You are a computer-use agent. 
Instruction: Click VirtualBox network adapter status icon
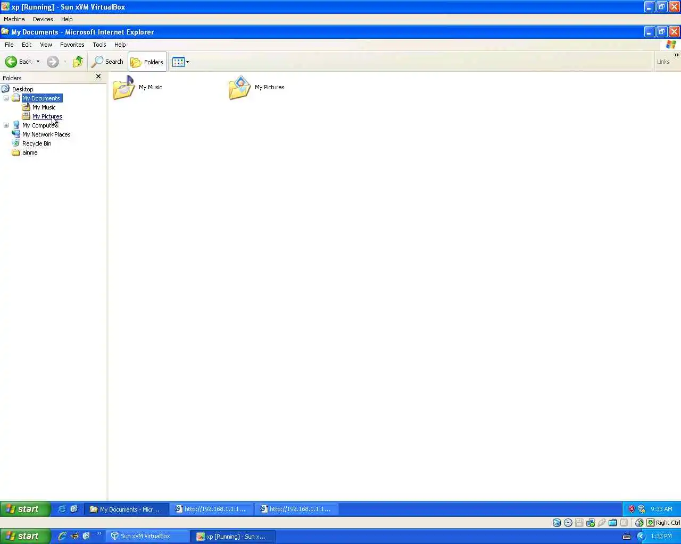591,523
